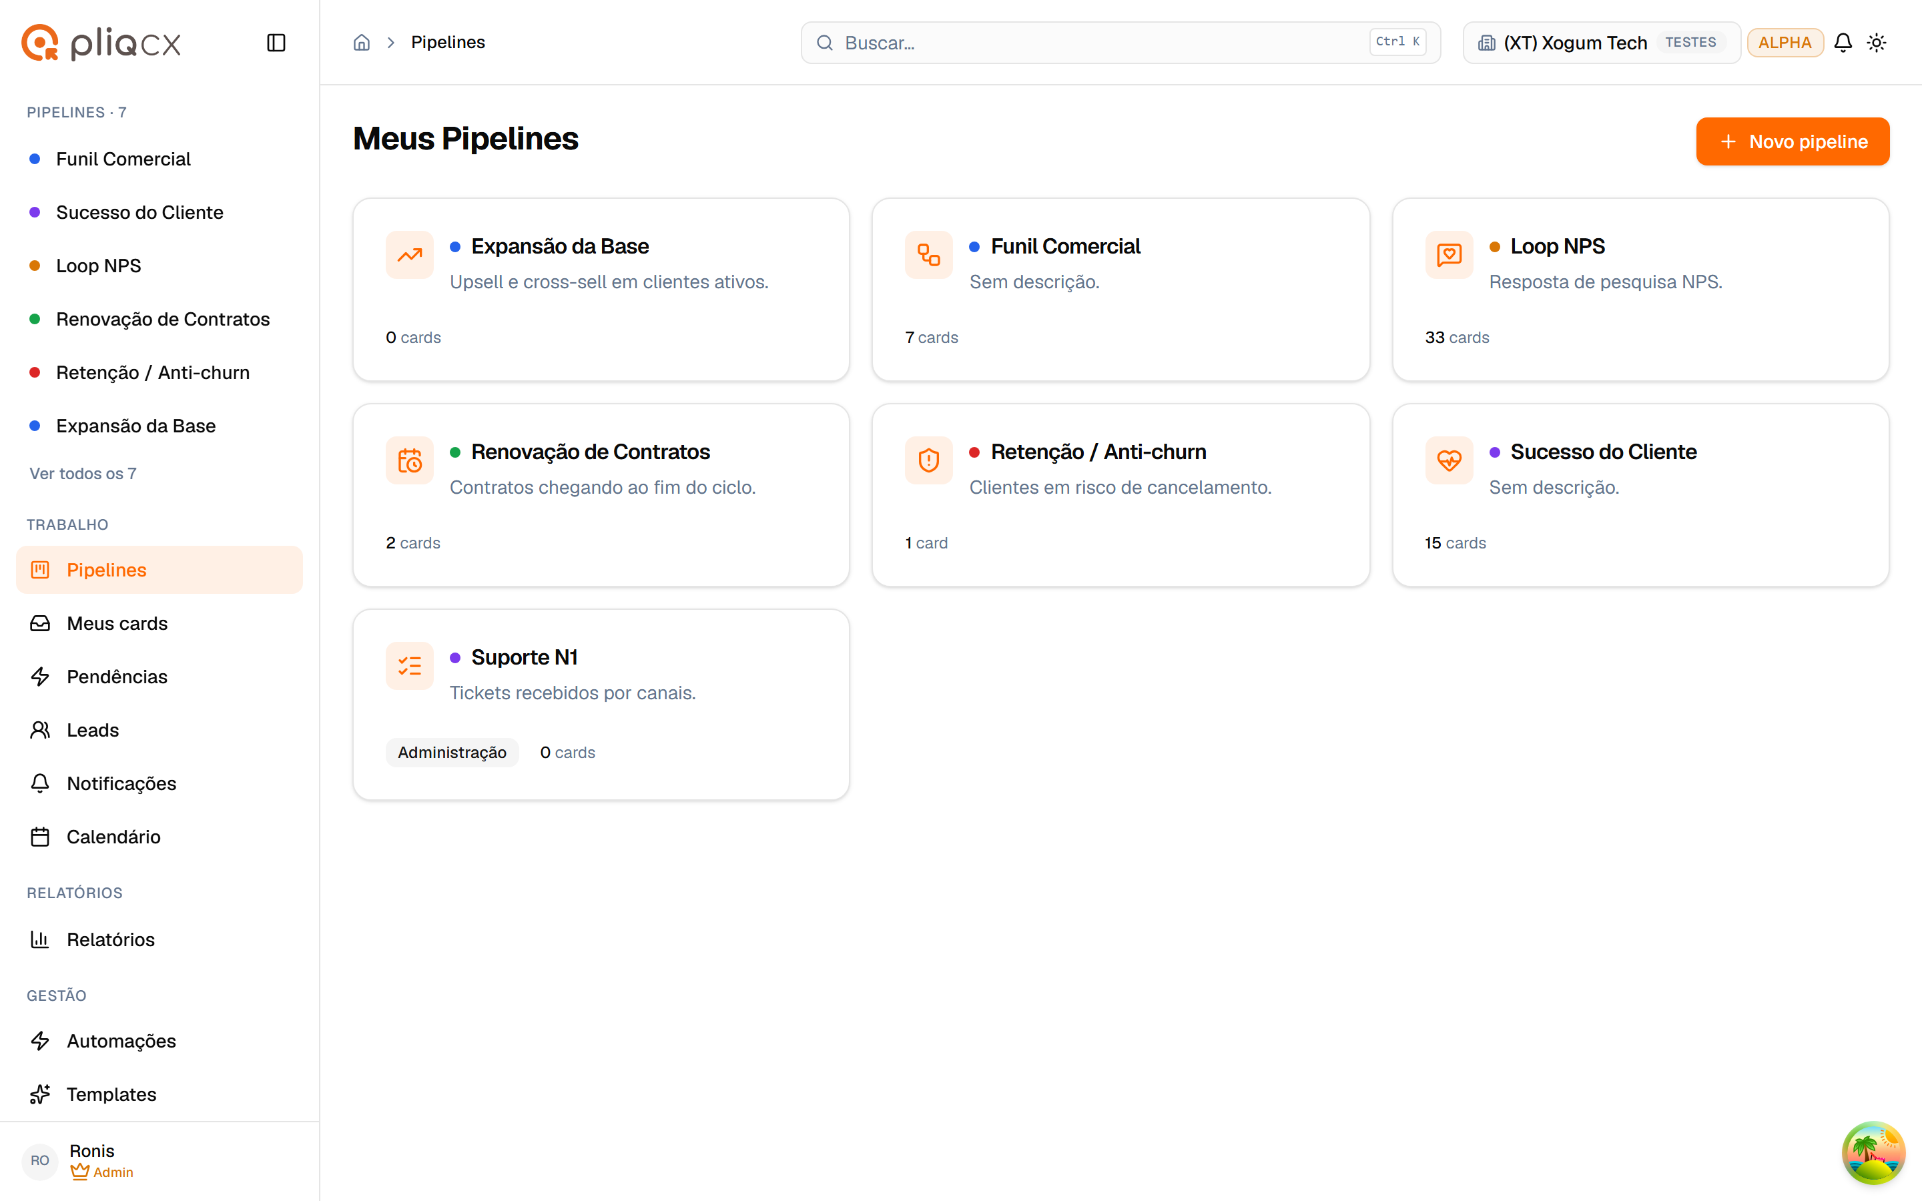Collapse the sidebar panel icon
The height and width of the screenshot is (1201, 1922).
pyautogui.click(x=276, y=43)
